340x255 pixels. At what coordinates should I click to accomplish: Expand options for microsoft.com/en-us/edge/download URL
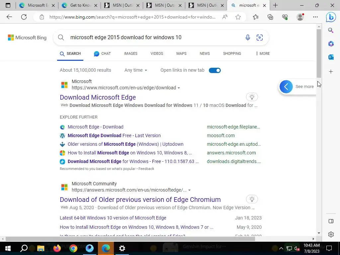point(179,88)
